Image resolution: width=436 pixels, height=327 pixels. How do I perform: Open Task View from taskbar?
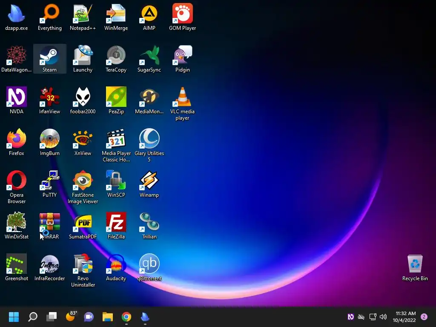pos(52,317)
